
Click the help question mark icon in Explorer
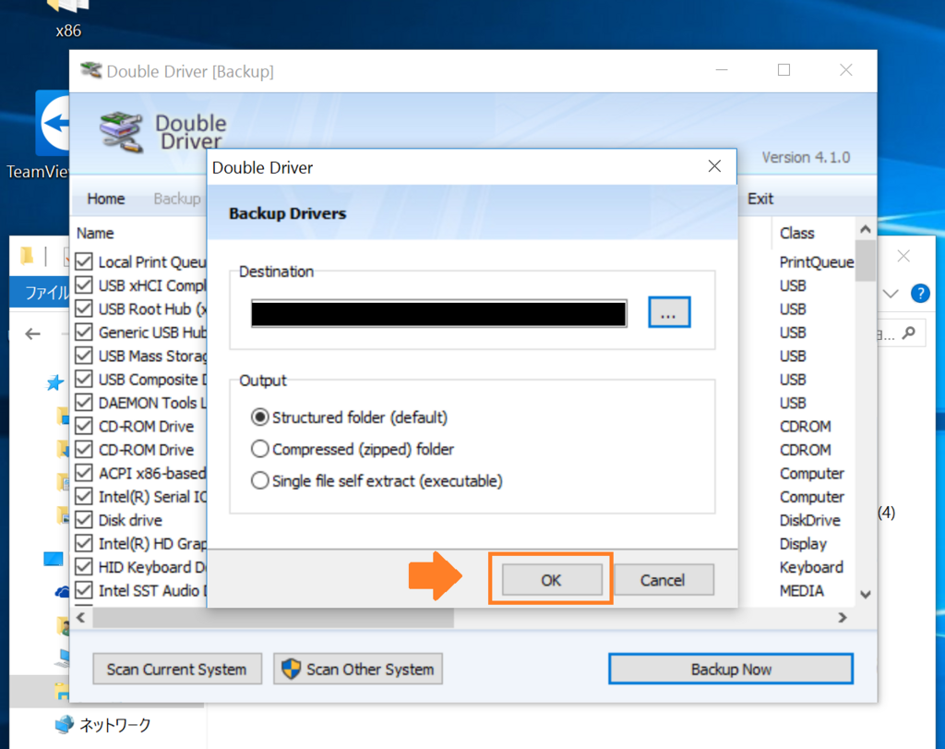tap(920, 294)
